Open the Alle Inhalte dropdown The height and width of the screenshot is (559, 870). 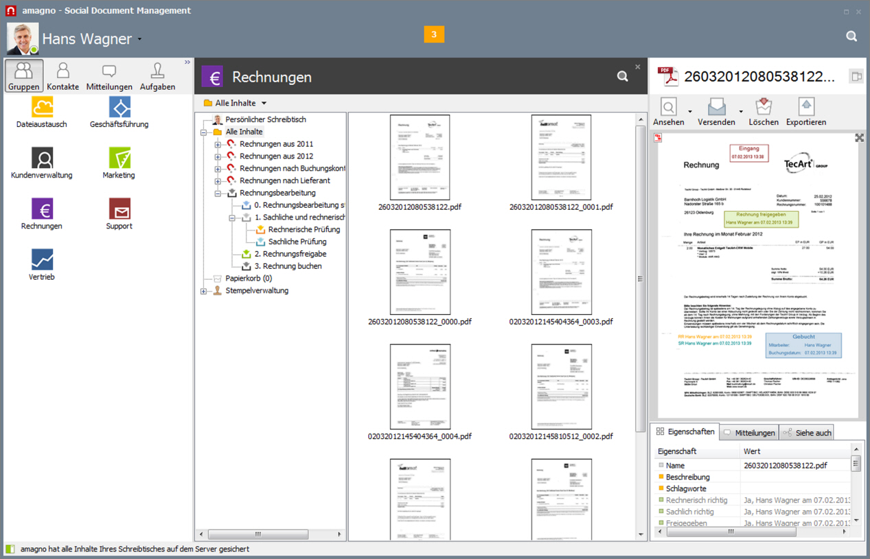264,104
